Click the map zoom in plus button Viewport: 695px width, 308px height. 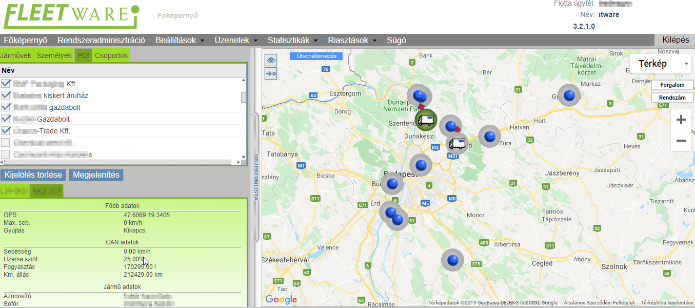pyautogui.click(x=681, y=120)
